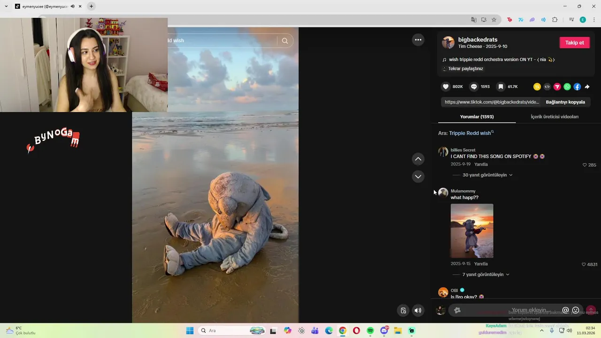Click the red Tp extension icon
The width and height of the screenshot is (601, 338).
coord(509,20)
